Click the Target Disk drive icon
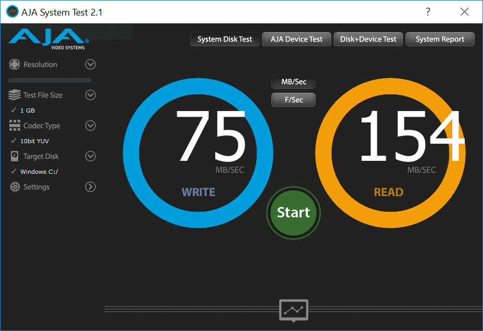This screenshot has width=483, height=331. pyautogui.click(x=15, y=156)
